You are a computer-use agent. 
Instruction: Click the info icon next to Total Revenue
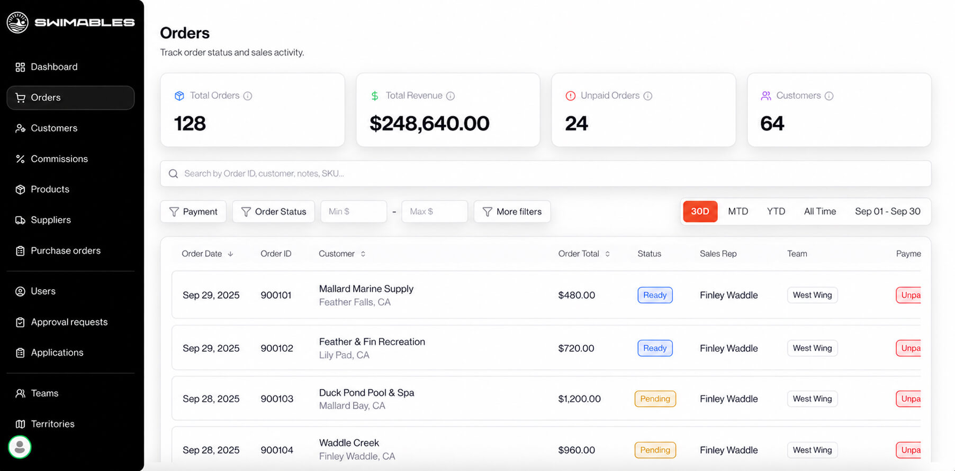pyautogui.click(x=451, y=96)
